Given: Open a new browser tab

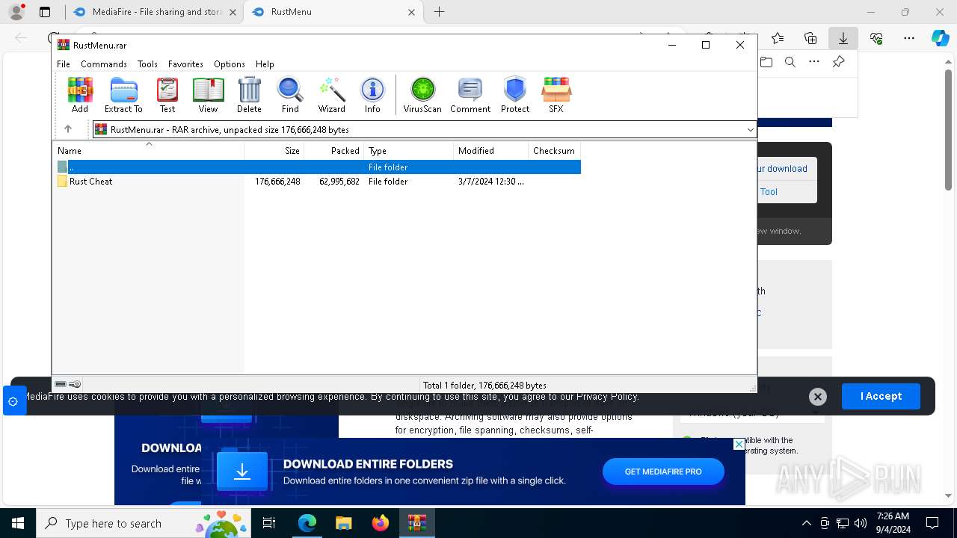Looking at the screenshot, I should pyautogui.click(x=440, y=12).
